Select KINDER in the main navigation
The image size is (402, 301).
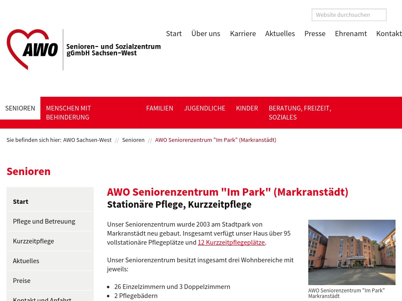click(x=247, y=108)
